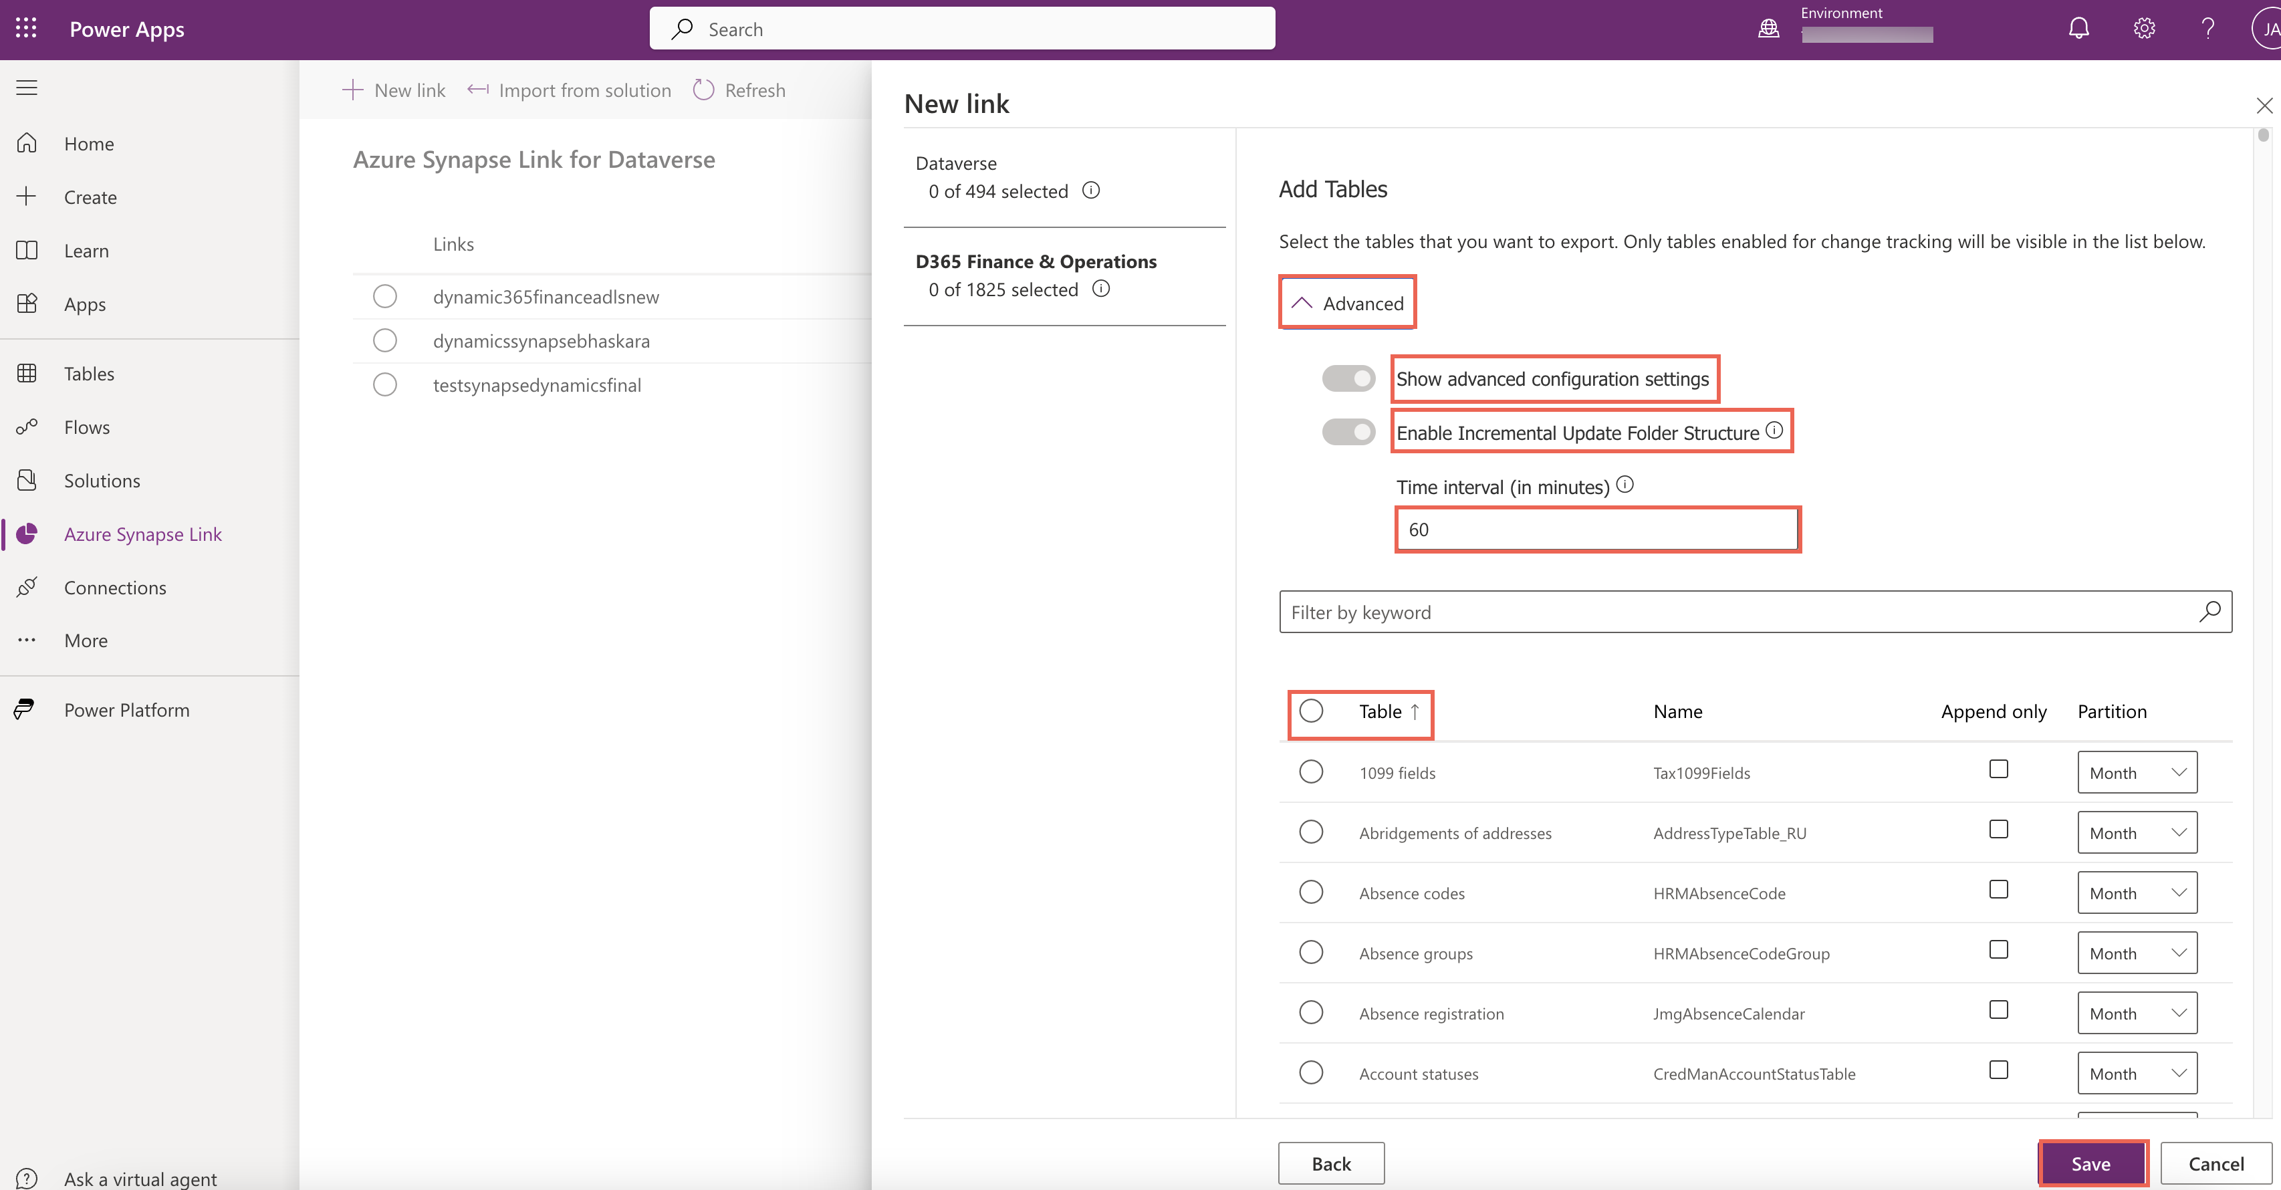The height and width of the screenshot is (1190, 2281).
Task: Select all tables with header radio
Action: 1310,711
